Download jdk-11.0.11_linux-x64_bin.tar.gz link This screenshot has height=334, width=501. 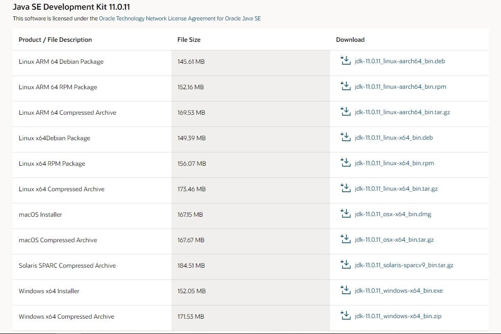396,189
